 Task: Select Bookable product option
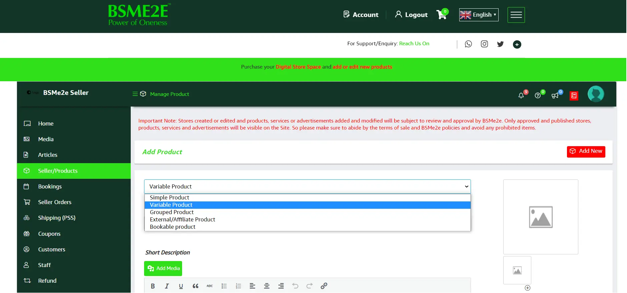tap(307, 227)
